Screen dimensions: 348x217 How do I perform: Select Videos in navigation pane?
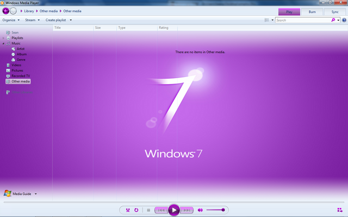pos(16,65)
